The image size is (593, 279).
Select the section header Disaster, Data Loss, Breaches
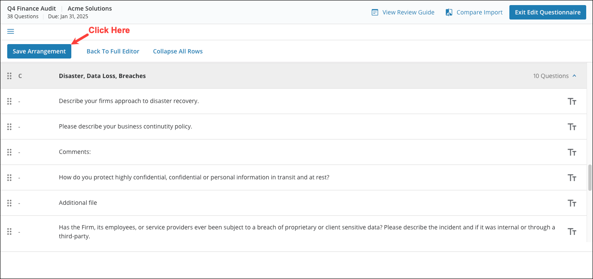click(x=102, y=75)
